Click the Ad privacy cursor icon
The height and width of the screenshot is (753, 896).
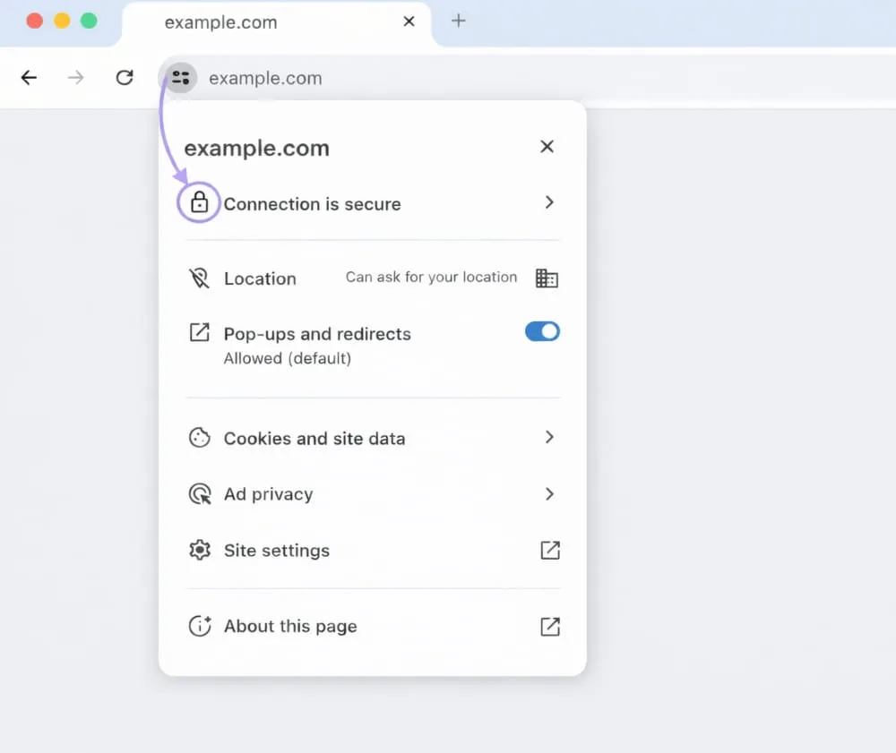click(200, 494)
